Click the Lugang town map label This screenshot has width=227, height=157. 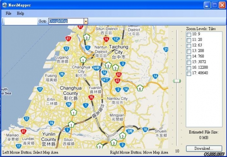tap(62, 59)
